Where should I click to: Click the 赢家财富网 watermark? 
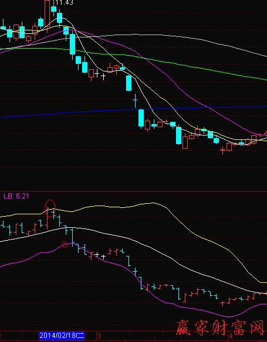[220, 327]
